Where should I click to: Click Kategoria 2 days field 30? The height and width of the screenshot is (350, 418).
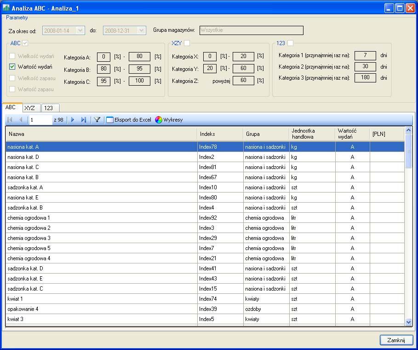click(x=365, y=66)
